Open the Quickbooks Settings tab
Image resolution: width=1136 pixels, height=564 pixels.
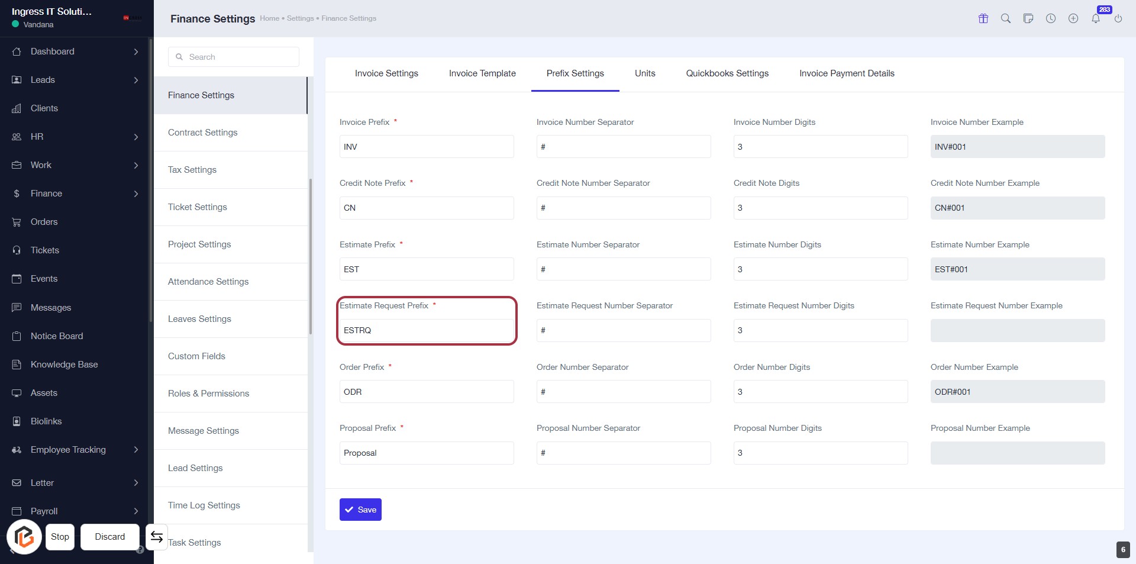click(727, 73)
